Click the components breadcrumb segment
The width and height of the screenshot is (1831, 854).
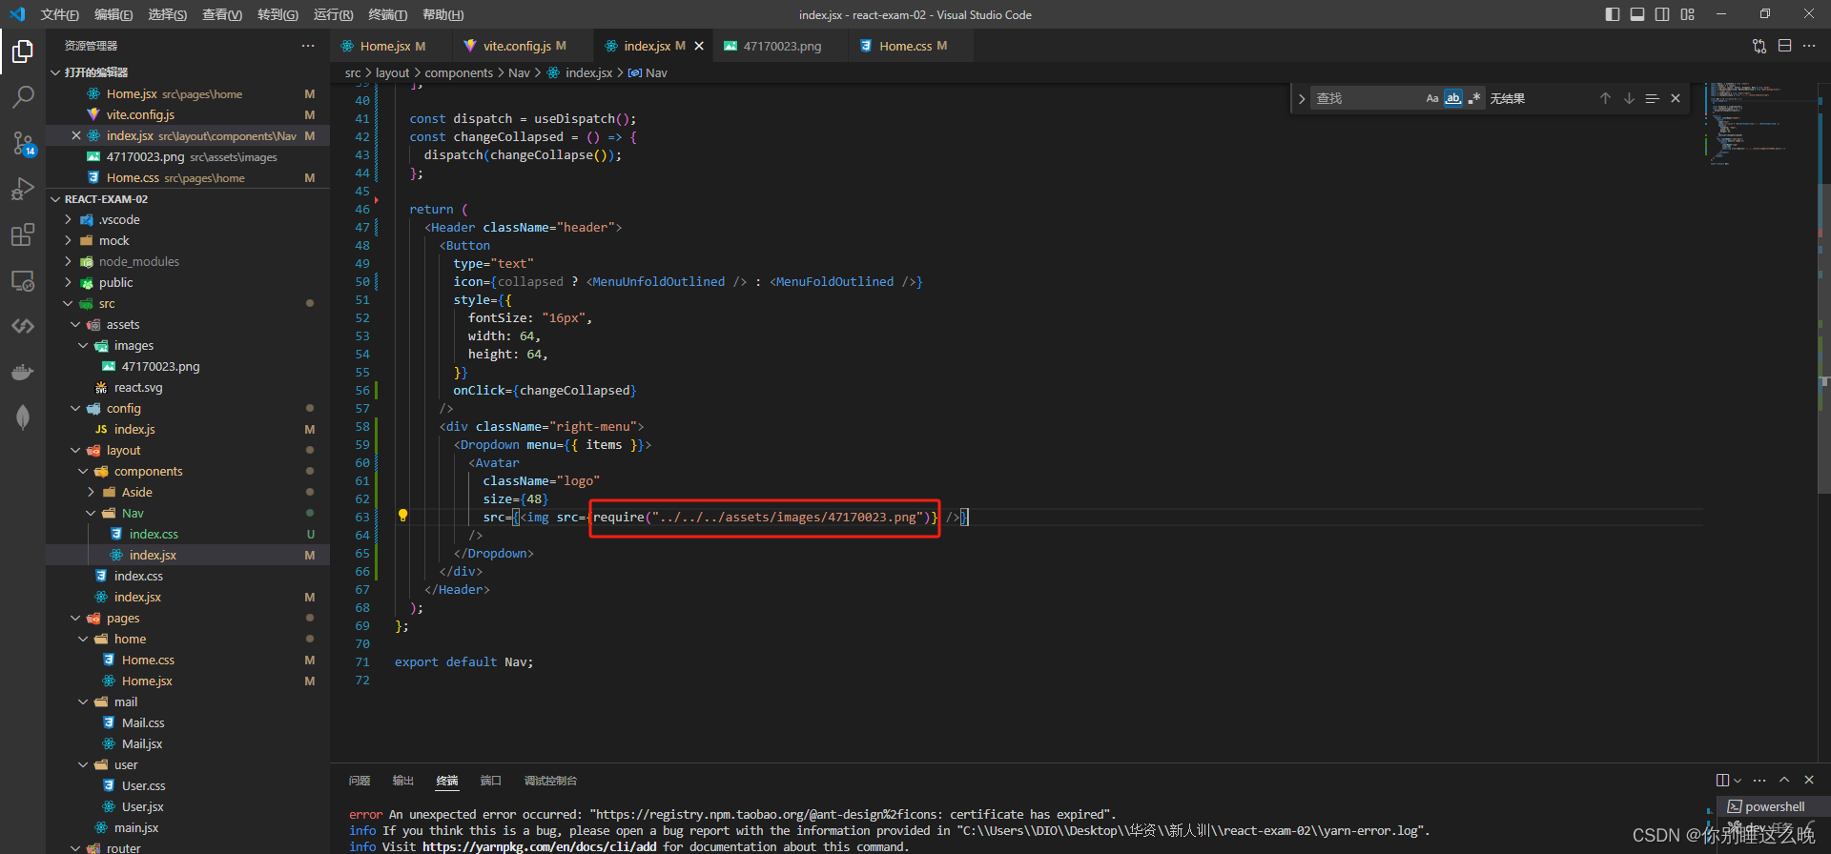pyautogui.click(x=459, y=72)
